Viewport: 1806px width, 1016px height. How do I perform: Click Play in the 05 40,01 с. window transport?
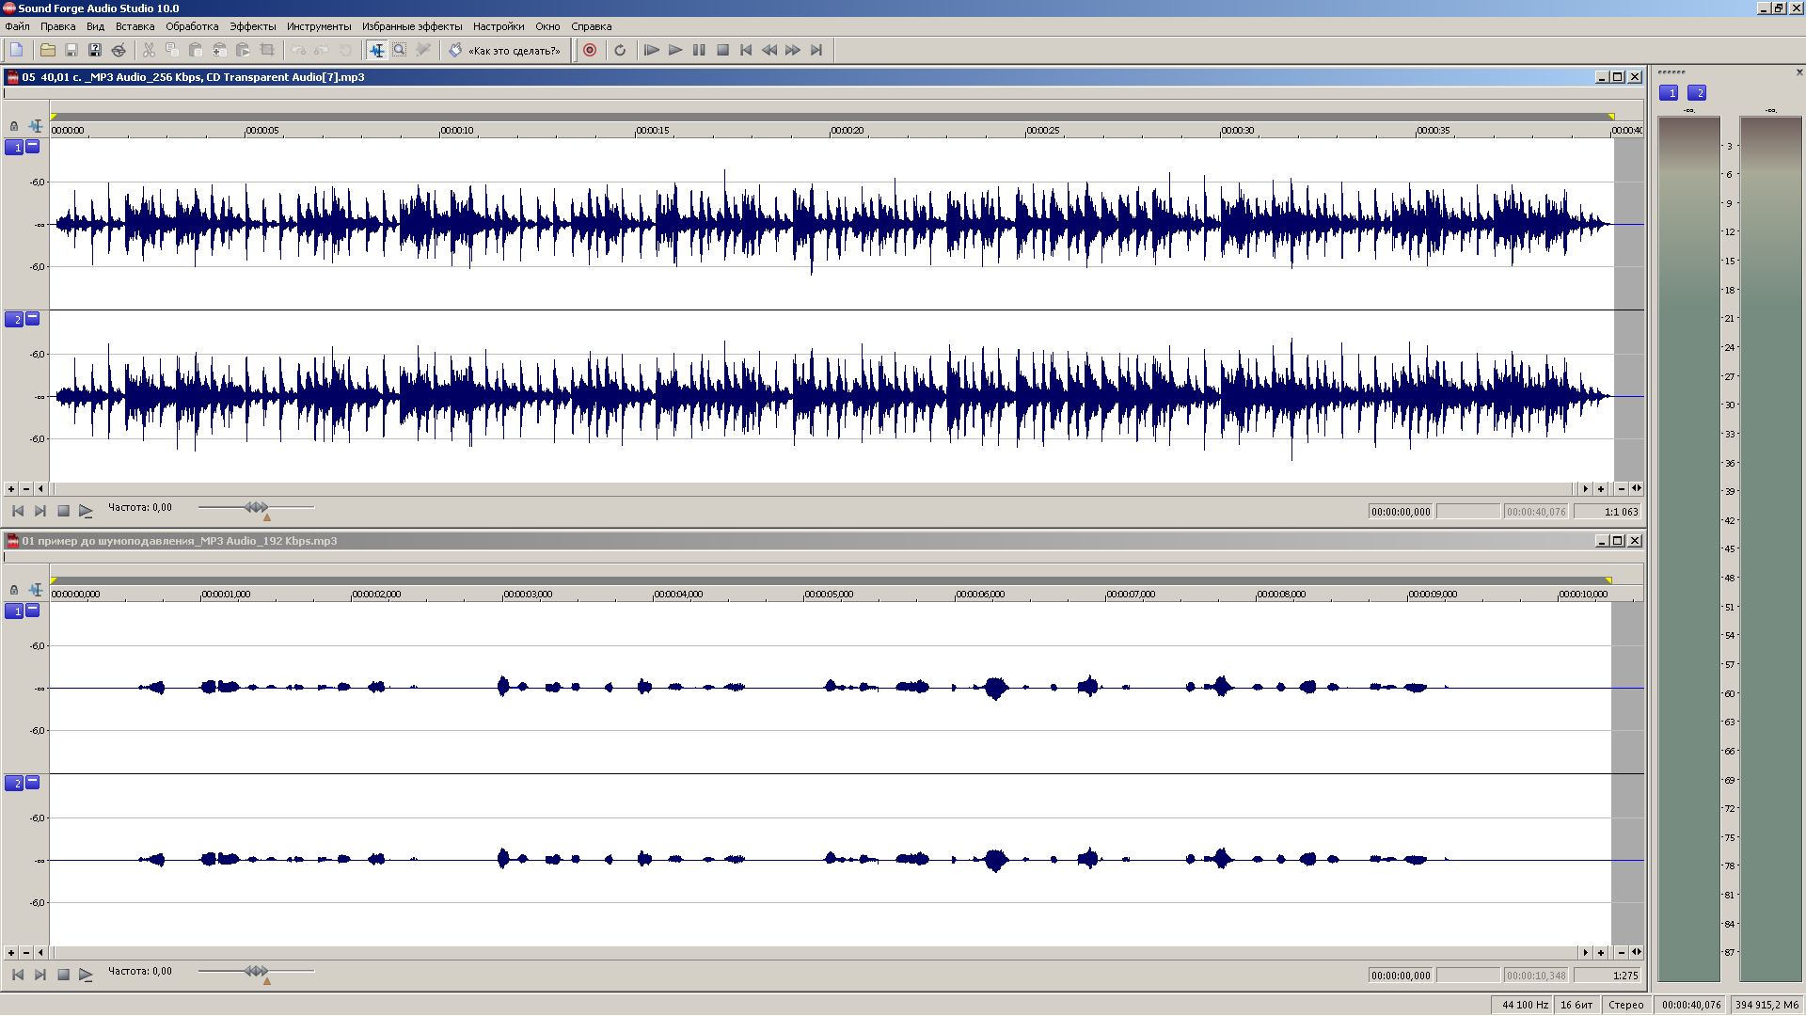tap(86, 511)
